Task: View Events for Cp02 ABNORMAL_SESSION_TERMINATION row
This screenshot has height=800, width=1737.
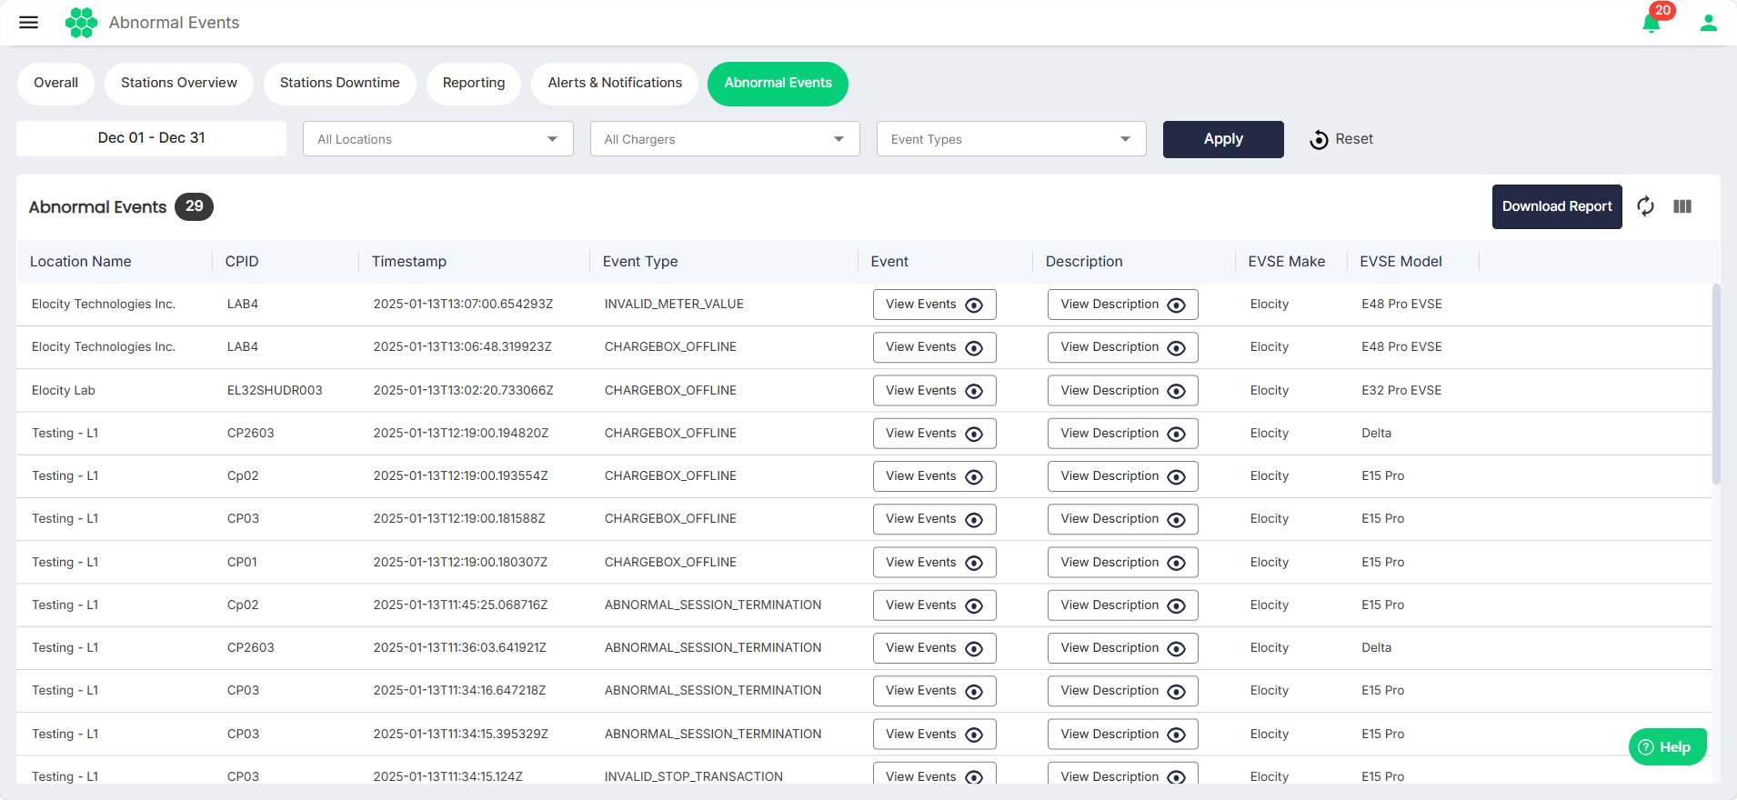Action: coord(934,605)
